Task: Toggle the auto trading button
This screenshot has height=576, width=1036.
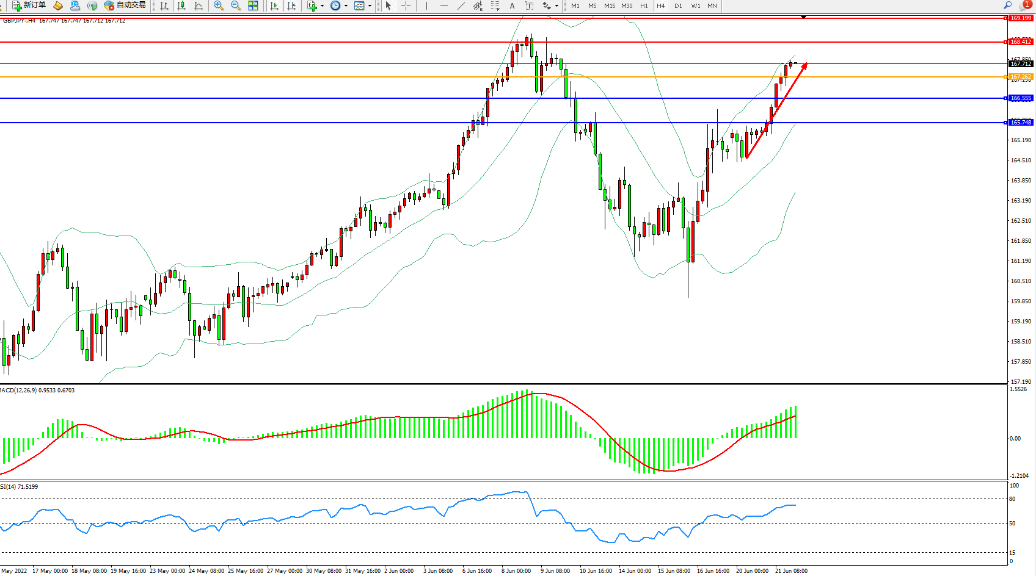Action: (125, 5)
